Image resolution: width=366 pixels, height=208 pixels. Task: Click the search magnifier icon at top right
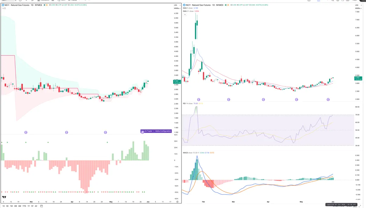pyautogui.click(x=333, y=0)
